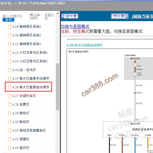Click document icon beside 4.20 音响娱乐系统2

pyautogui.click(x=10, y=35)
